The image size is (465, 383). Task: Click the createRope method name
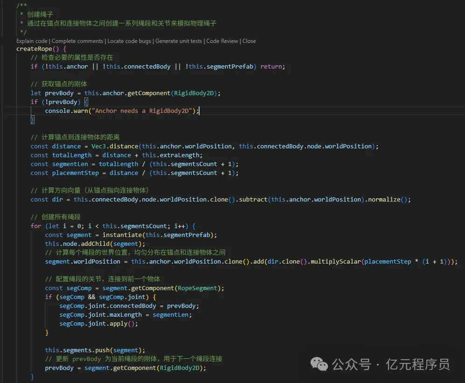[34, 49]
